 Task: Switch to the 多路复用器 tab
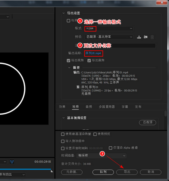(x=107, y=107)
